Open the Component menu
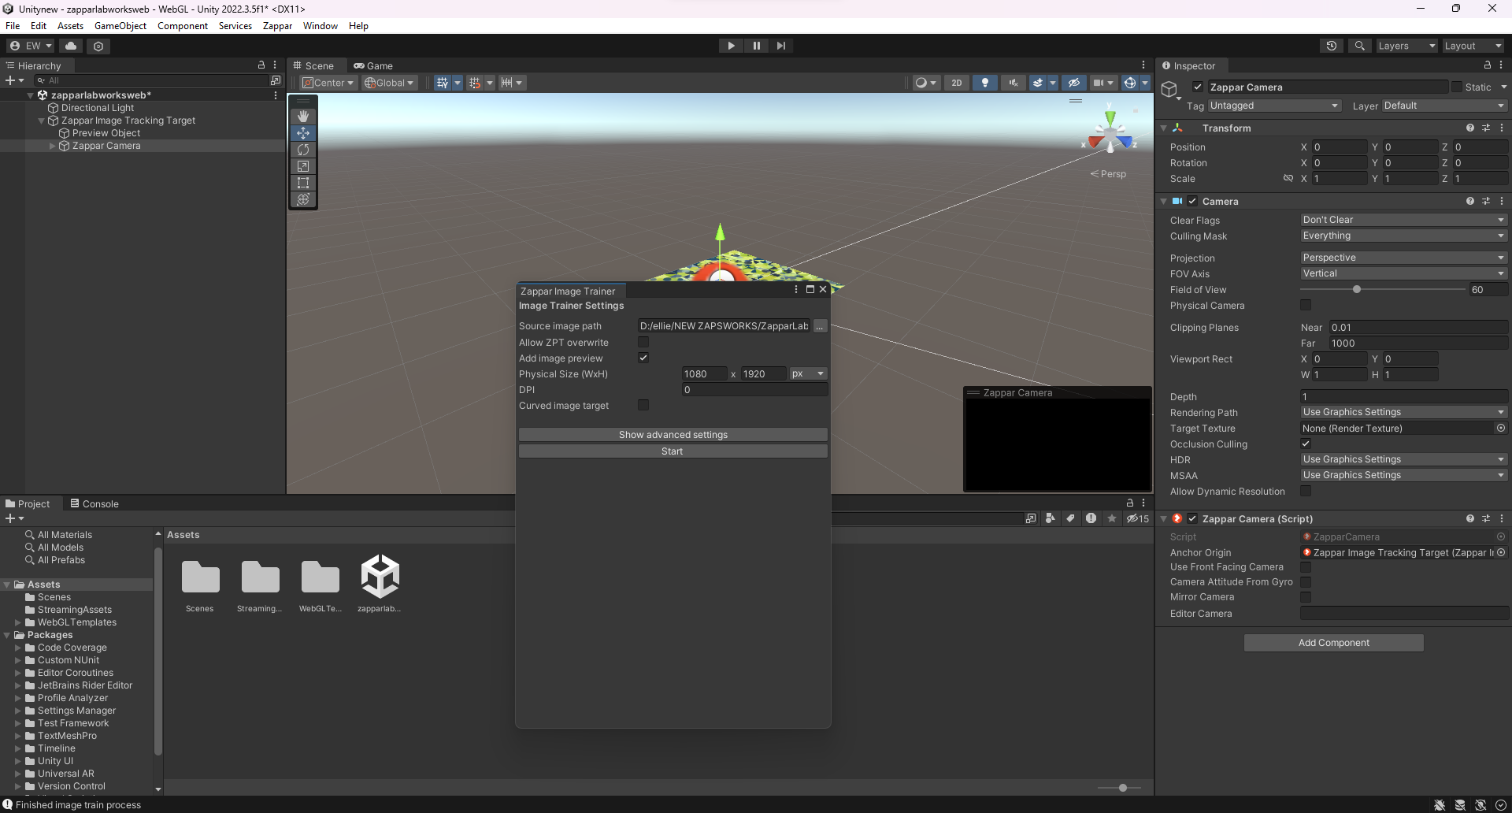Viewport: 1512px width, 813px height. [183, 26]
